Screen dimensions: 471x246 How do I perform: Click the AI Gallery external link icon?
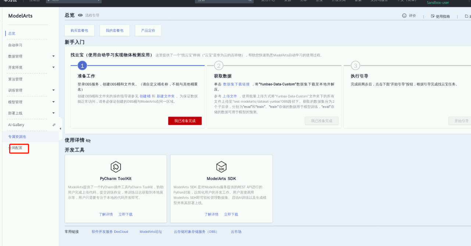(54, 125)
